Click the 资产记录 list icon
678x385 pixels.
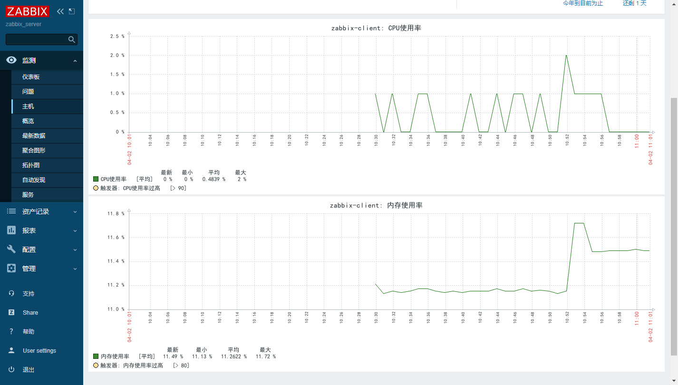pos(11,212)
